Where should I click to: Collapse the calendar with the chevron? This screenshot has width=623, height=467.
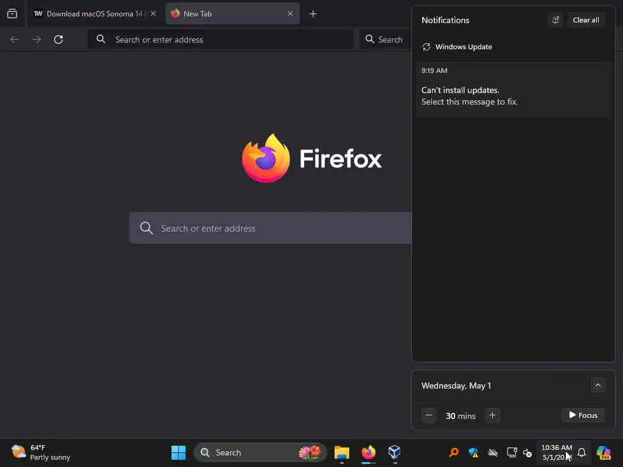597,385
